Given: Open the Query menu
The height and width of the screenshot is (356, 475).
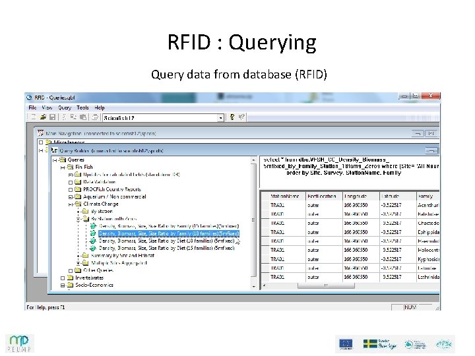Looking at the screenshot, I should tap(65, 107).
